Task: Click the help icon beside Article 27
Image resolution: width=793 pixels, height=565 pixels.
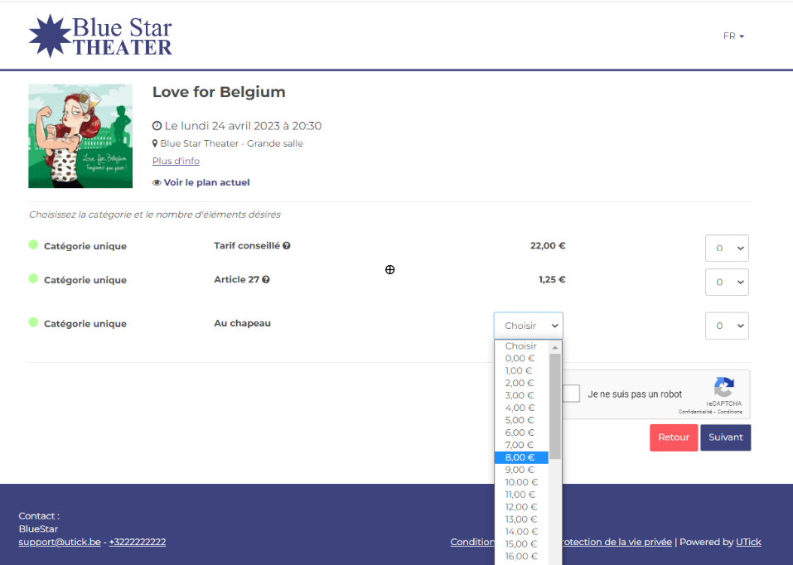Action: tap(266, 280)
